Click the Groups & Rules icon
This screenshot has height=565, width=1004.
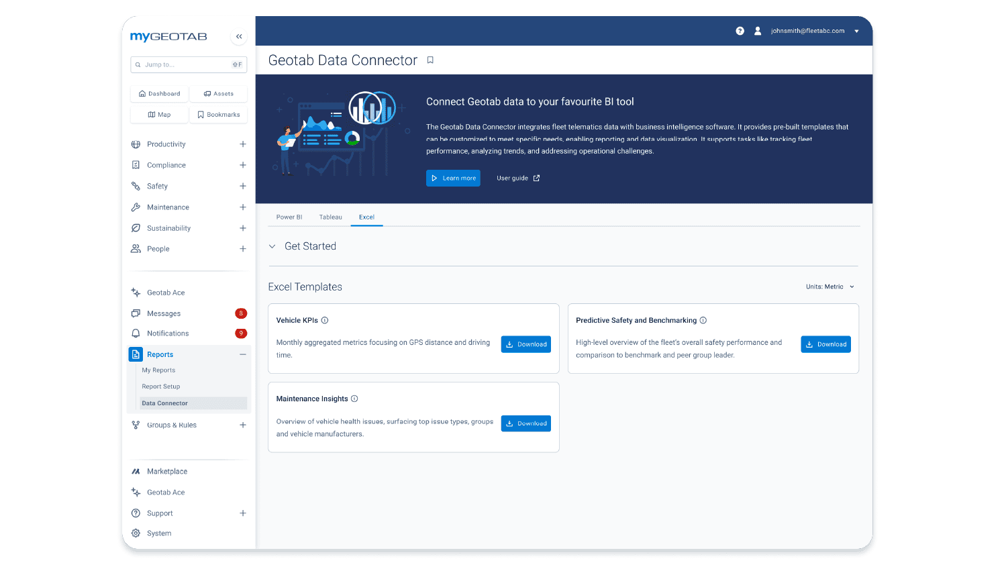(x=136, y=425)
